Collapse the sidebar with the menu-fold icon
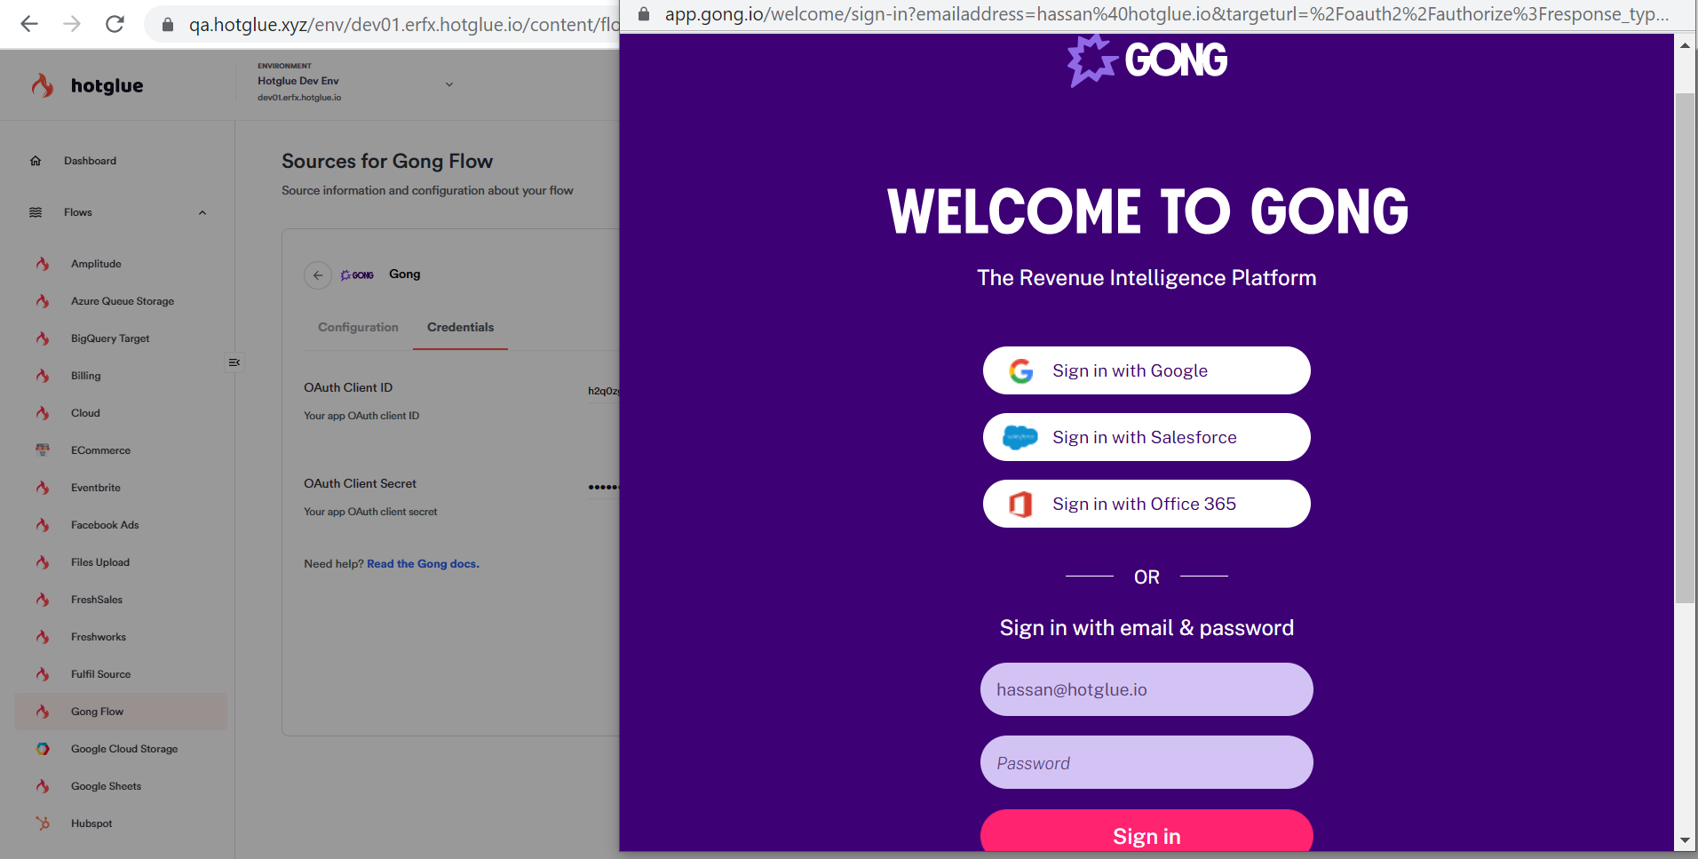This screenshot has height=859, width=1698. click(234, 362)
